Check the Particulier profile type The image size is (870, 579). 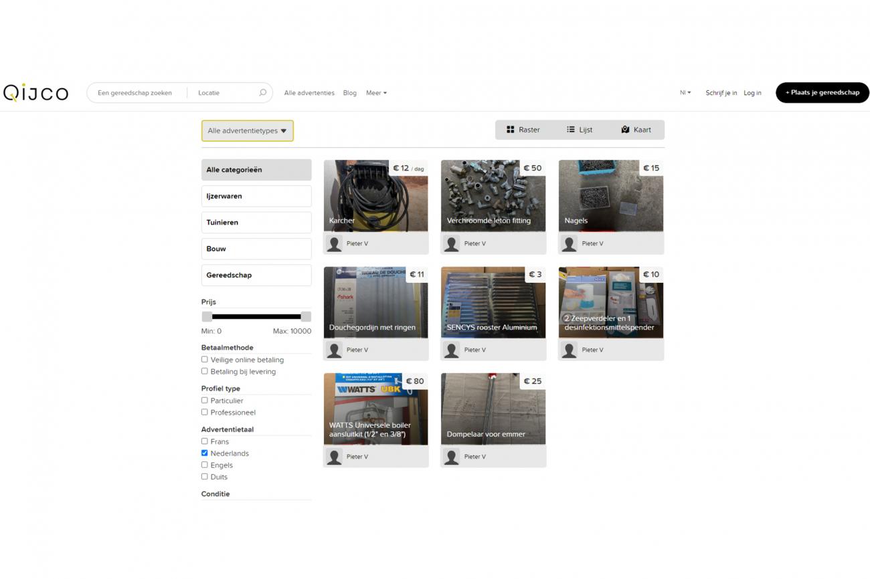[205, 400]
